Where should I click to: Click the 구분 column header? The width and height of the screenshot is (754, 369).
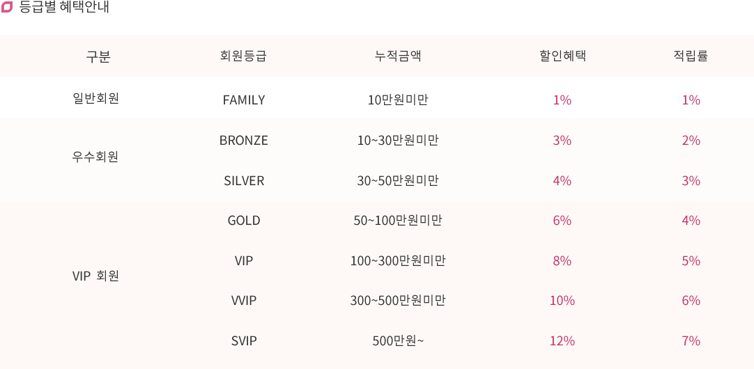click(98, 56)
